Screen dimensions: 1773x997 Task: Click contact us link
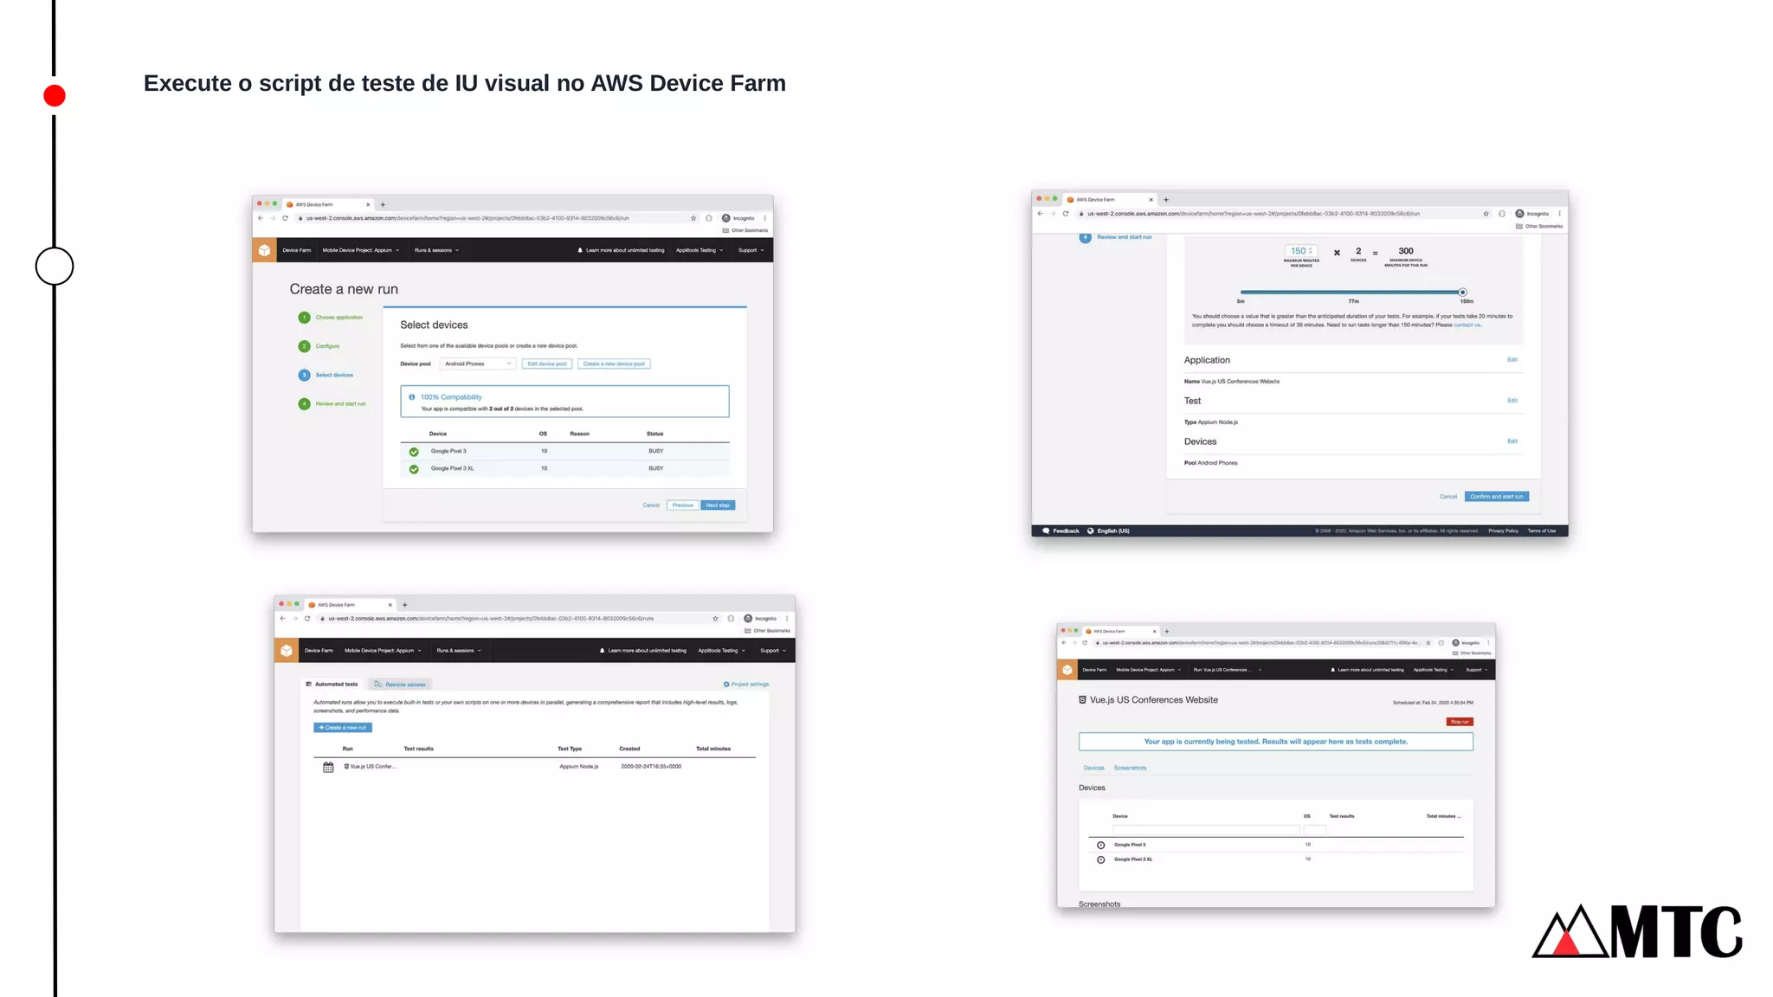pos(1467,325)
